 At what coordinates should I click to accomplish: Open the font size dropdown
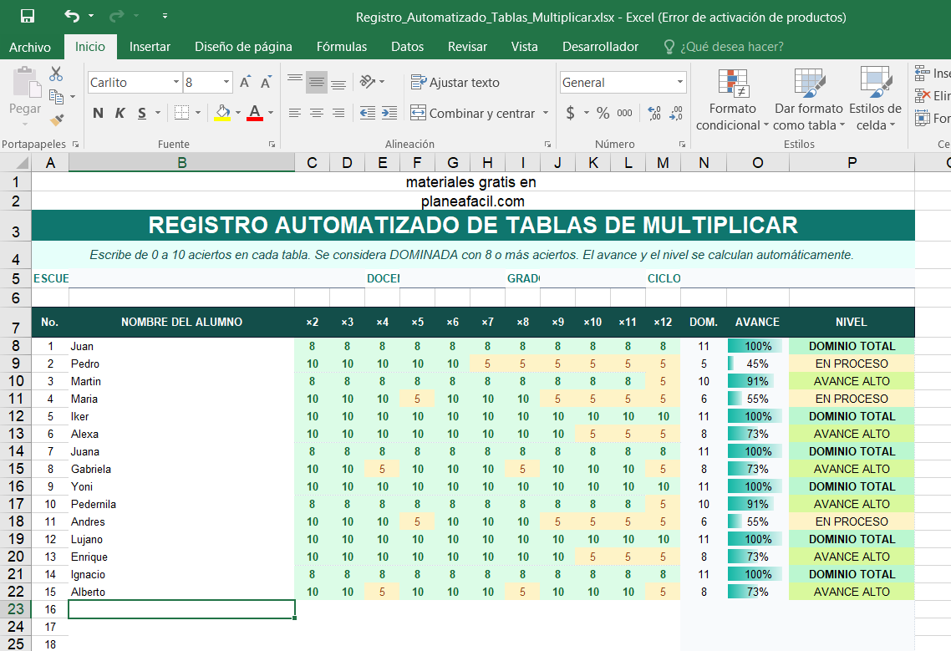[226, 83]
